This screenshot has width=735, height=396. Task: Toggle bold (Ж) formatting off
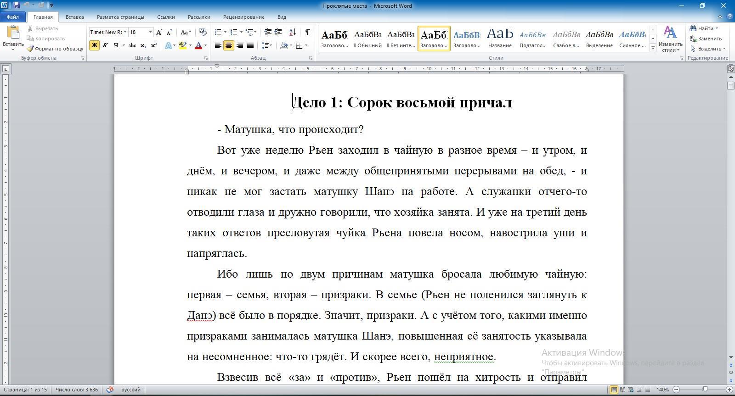[x=94, y=45]
